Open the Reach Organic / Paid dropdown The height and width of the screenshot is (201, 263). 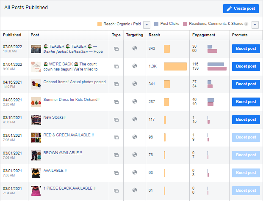tap(147, 25)
